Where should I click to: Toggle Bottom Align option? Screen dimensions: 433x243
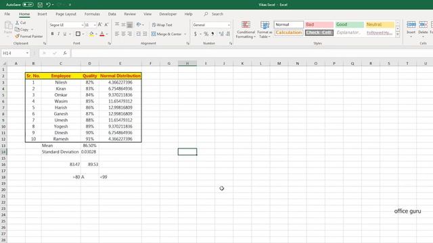pyautogui.click(x=129, y=25)
